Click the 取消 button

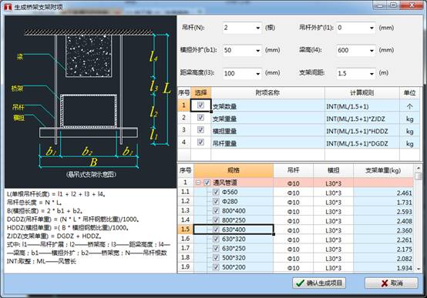[392, 283]
